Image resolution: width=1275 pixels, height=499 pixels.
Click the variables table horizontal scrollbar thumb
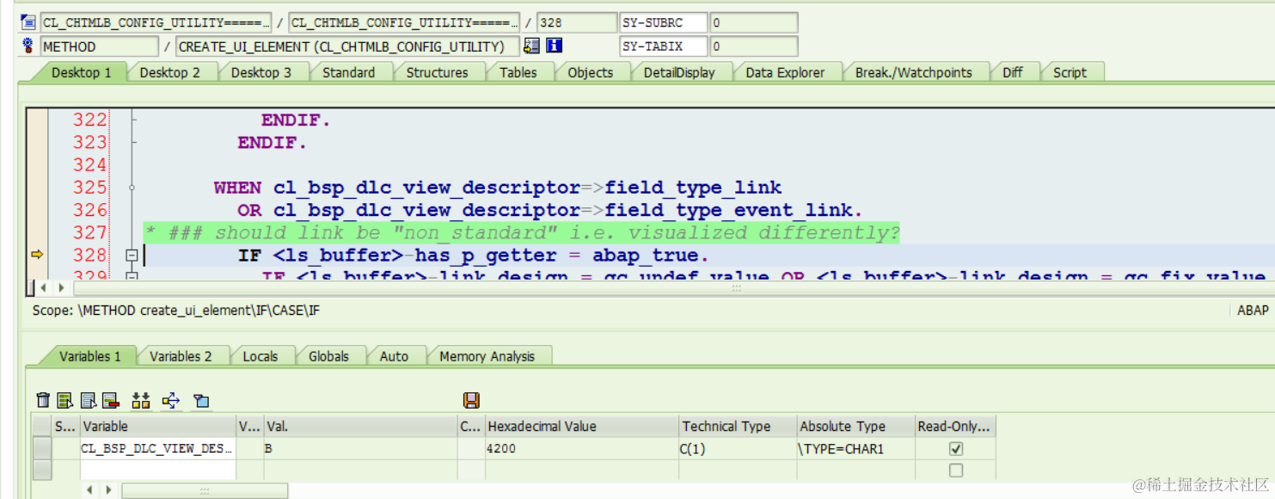pyautogui.click(x=205, y=490)
